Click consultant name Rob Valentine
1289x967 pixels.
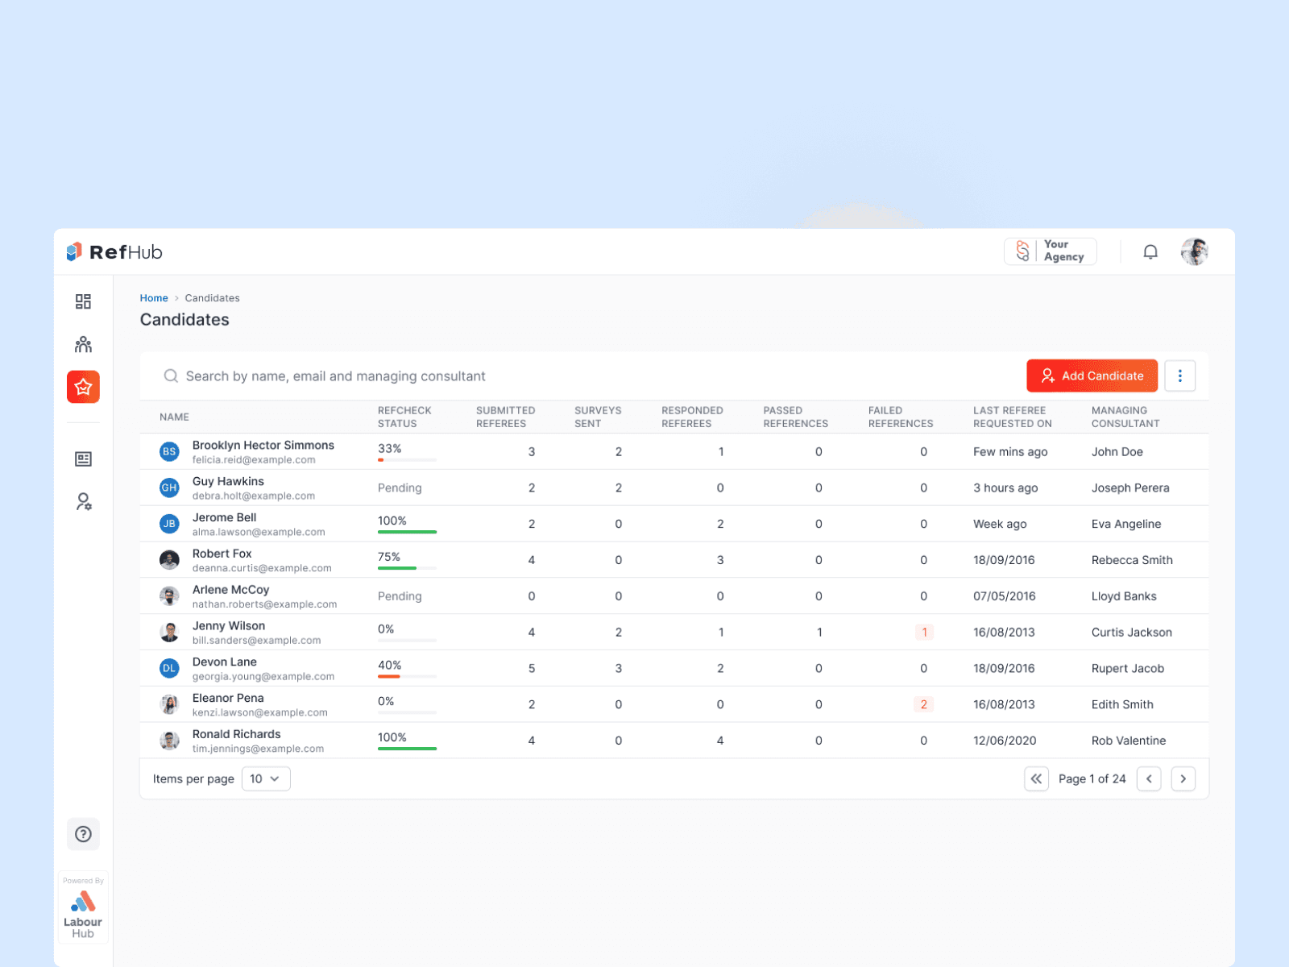(1129, 741)
